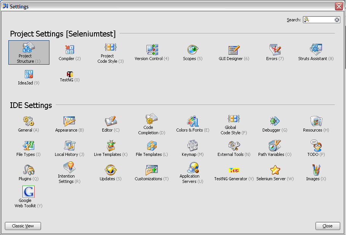Open Live Templates settings
This screenshot has width=346, height=235.
[x=111, y=149]
